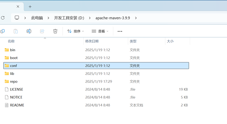The height and width of the screenshot is (124, 227).
Task: Expand the chevron after apache-maven-3.9.9
Action: point(136,18)
